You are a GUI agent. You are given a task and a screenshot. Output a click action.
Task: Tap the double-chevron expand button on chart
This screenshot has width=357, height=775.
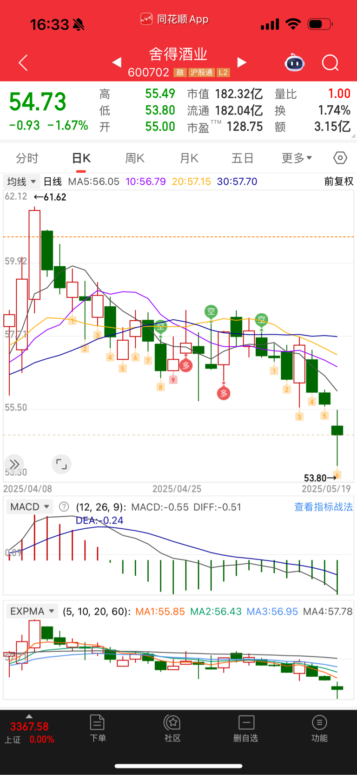click(14, 464)
